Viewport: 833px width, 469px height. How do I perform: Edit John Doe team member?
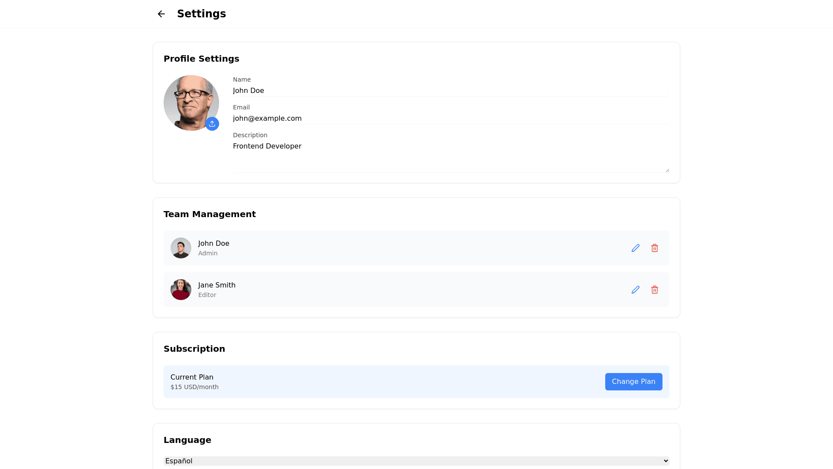click(x=635, y=248)
